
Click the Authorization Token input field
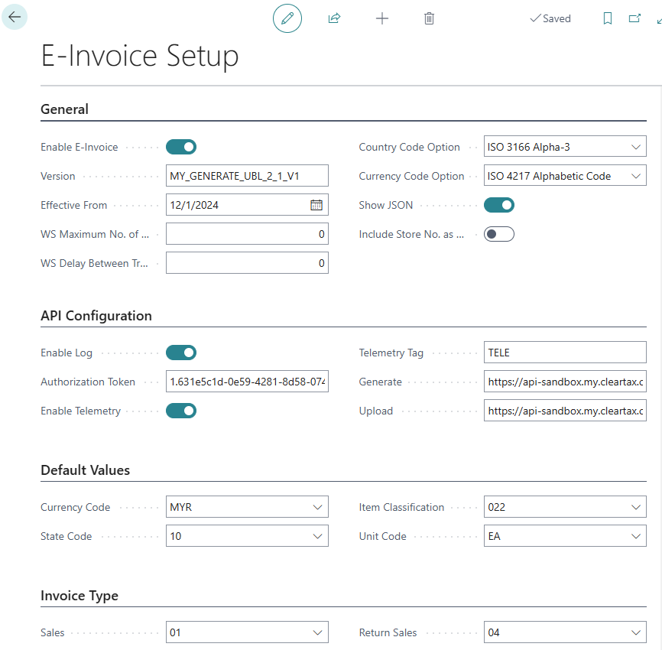(247, 382)
